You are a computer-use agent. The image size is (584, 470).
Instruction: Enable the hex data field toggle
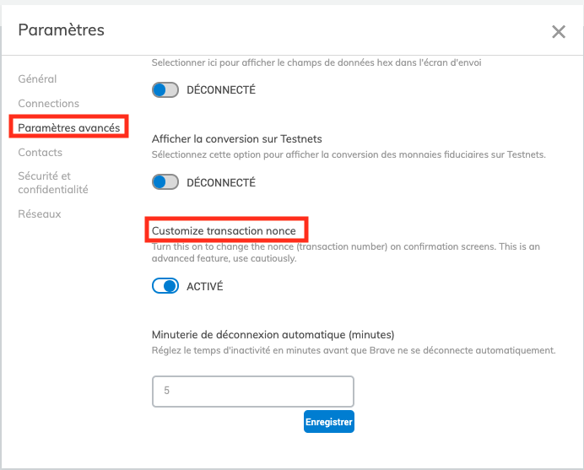[165, 89]
